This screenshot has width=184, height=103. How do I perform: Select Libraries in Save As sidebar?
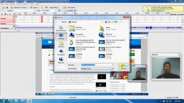point(61,45)
